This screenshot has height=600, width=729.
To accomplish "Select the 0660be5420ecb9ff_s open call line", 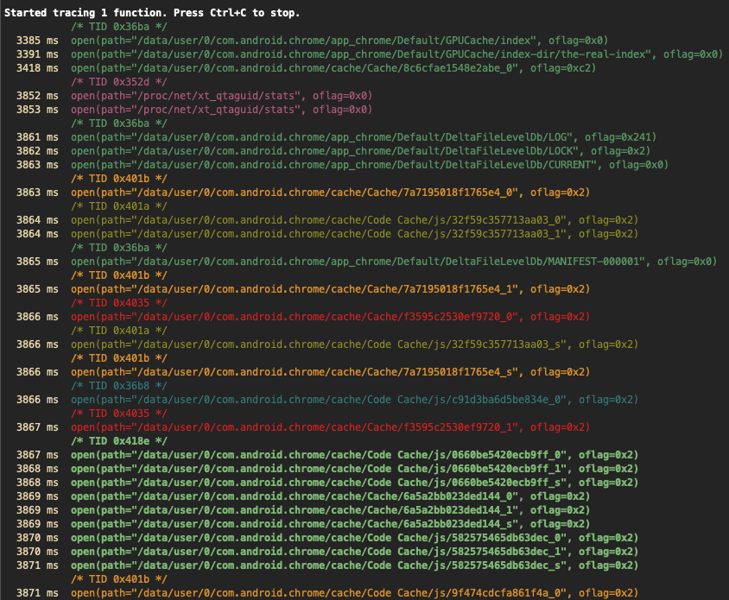I will [354, 483].
